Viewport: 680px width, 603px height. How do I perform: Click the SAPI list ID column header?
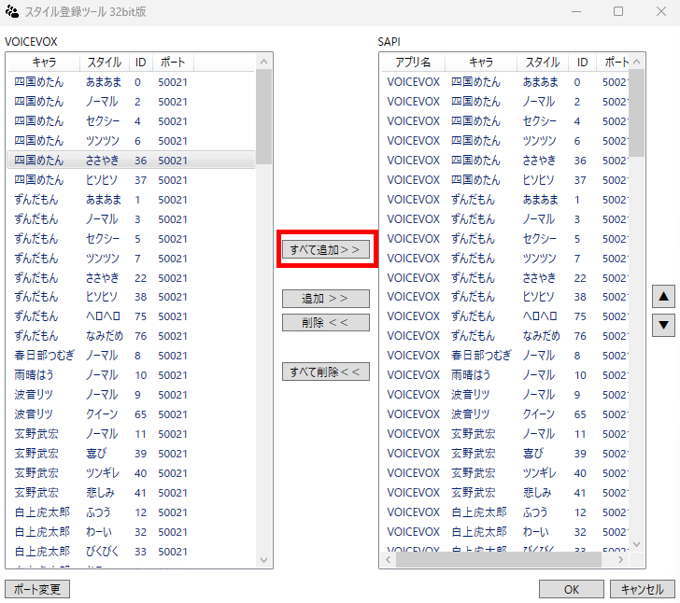click(x=582, y=63)
